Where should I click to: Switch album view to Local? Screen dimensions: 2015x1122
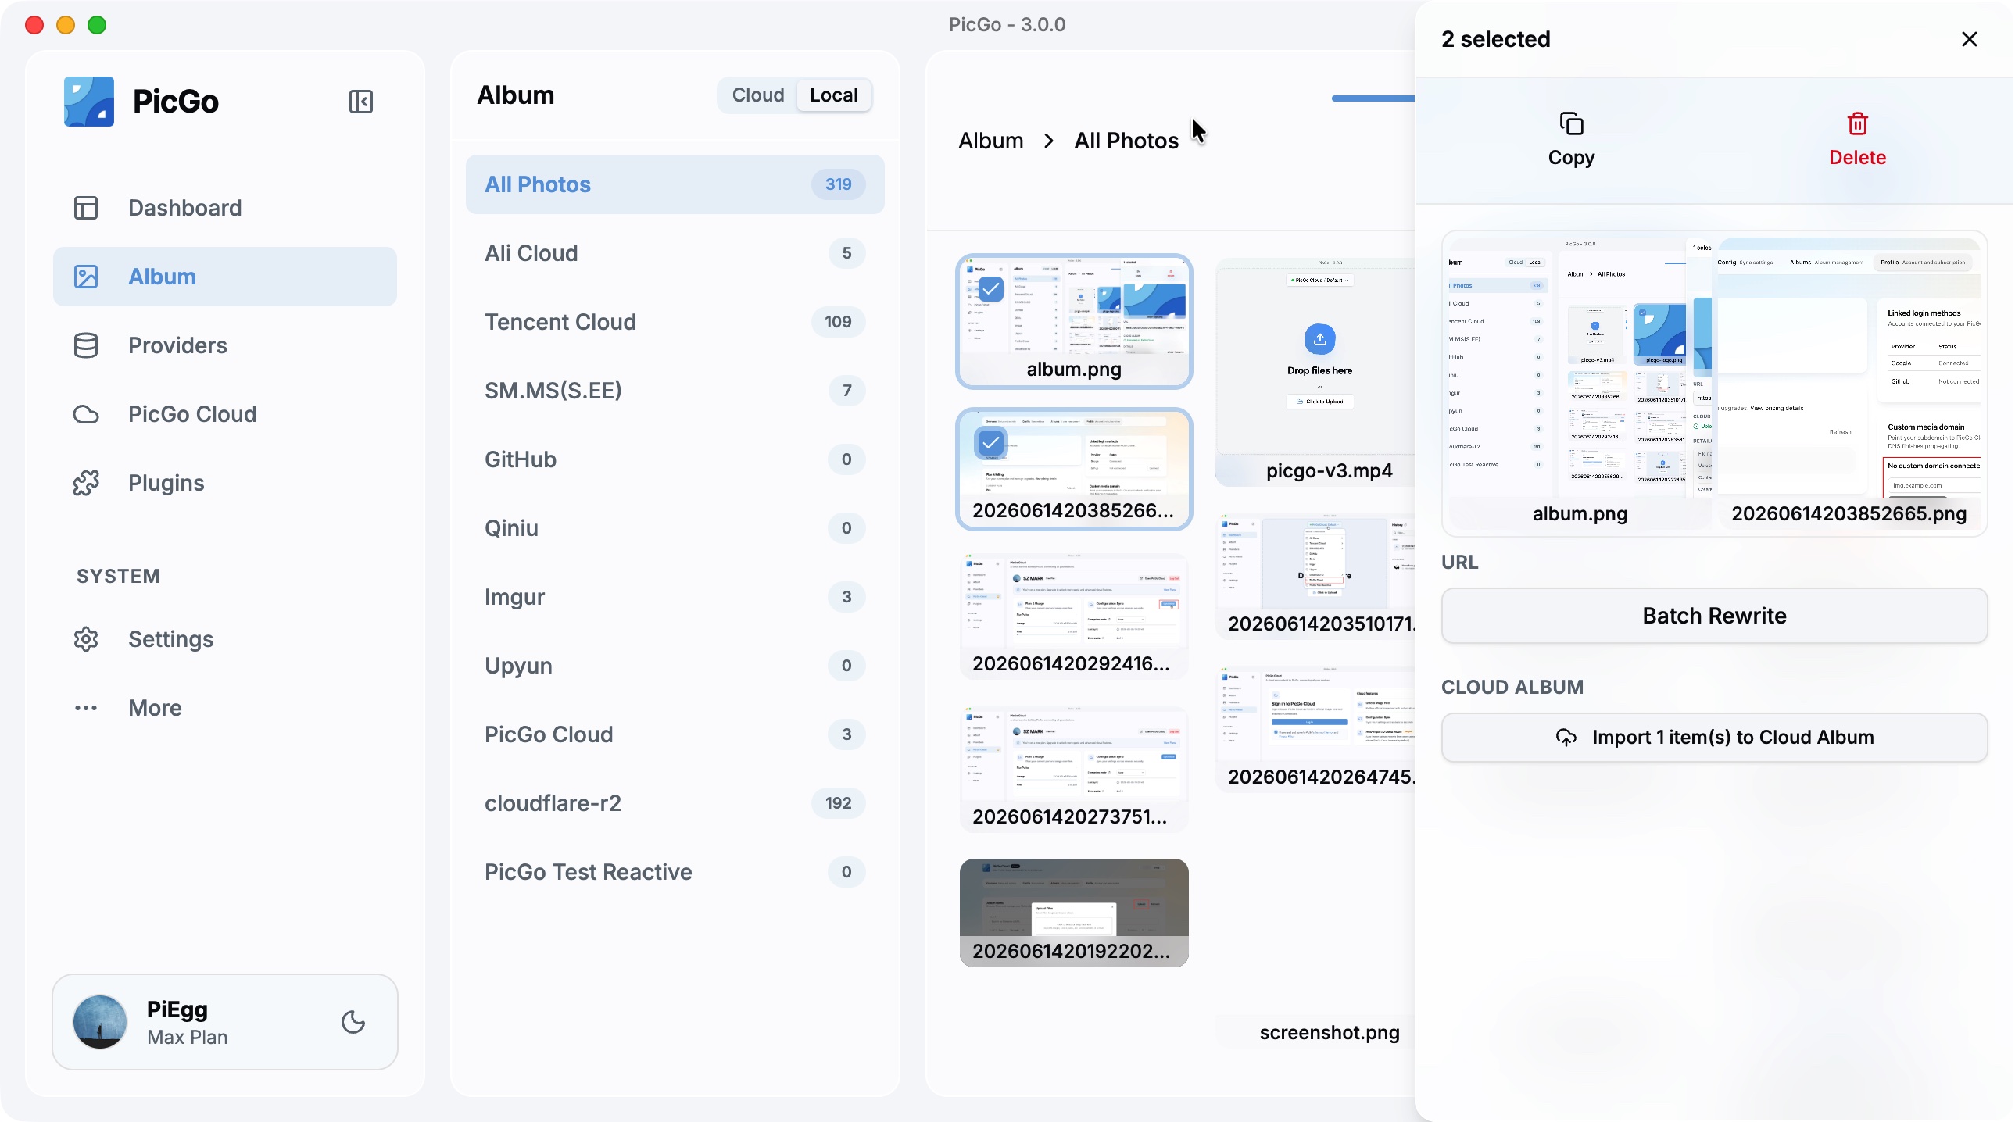pos(834,95)
